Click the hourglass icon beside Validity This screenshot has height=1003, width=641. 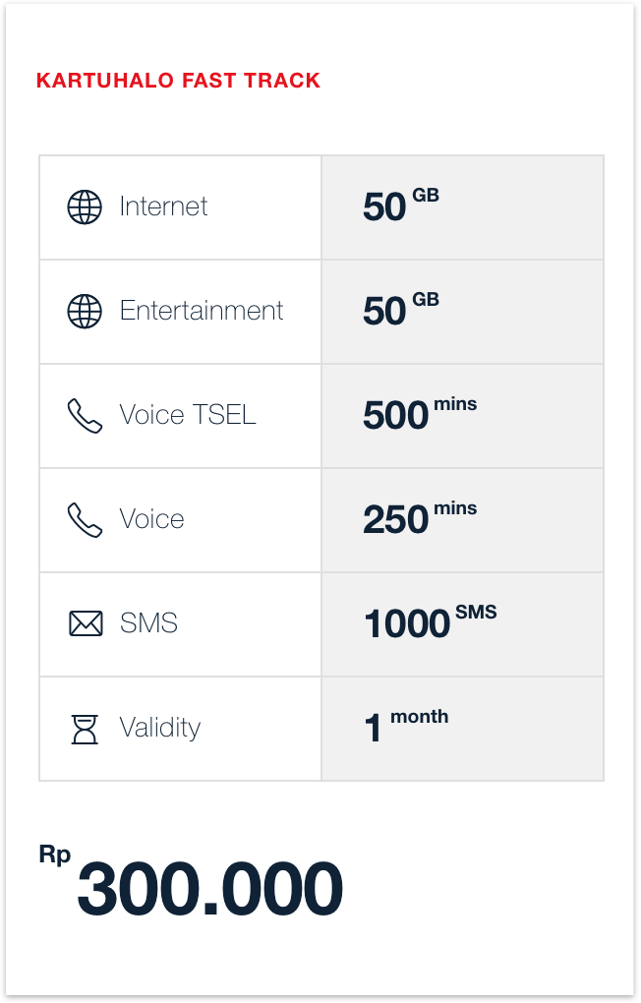(x=86, y=729)
